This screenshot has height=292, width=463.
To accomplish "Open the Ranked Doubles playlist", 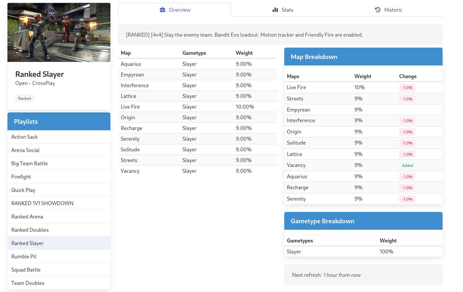I will pyautogui.click(x=59, y=230).
